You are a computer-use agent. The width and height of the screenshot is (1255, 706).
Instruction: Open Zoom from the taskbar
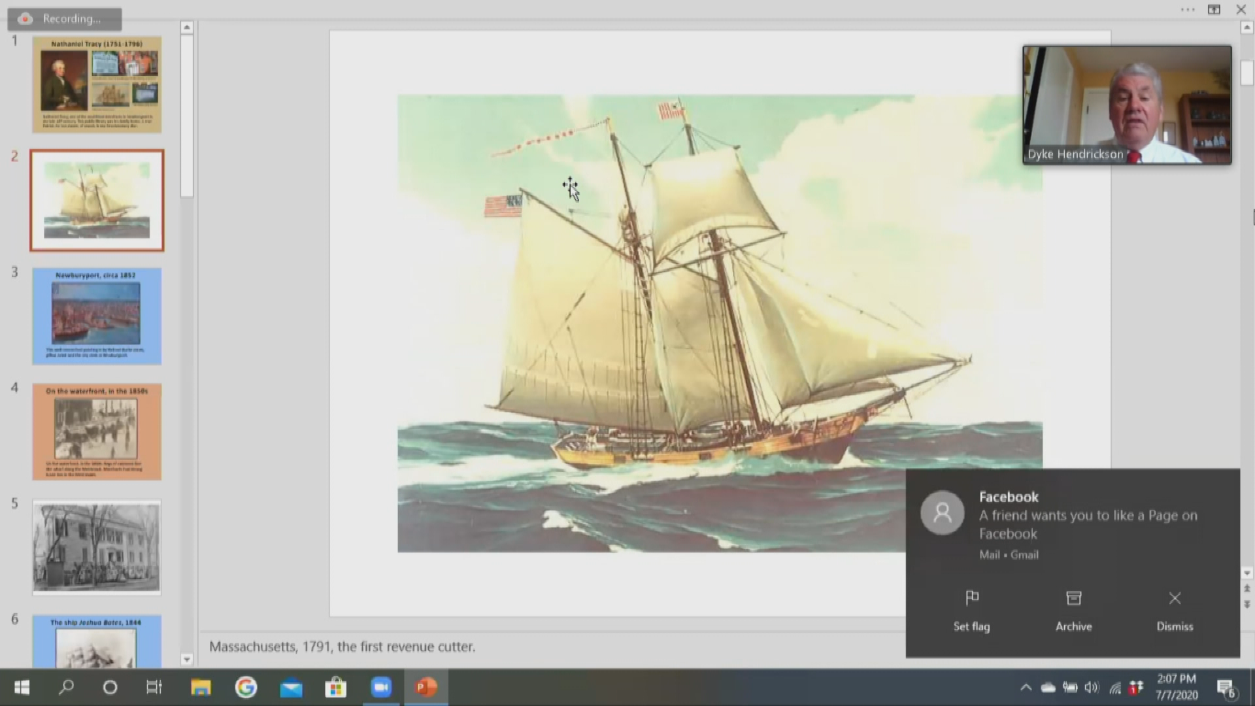[381, 687]
